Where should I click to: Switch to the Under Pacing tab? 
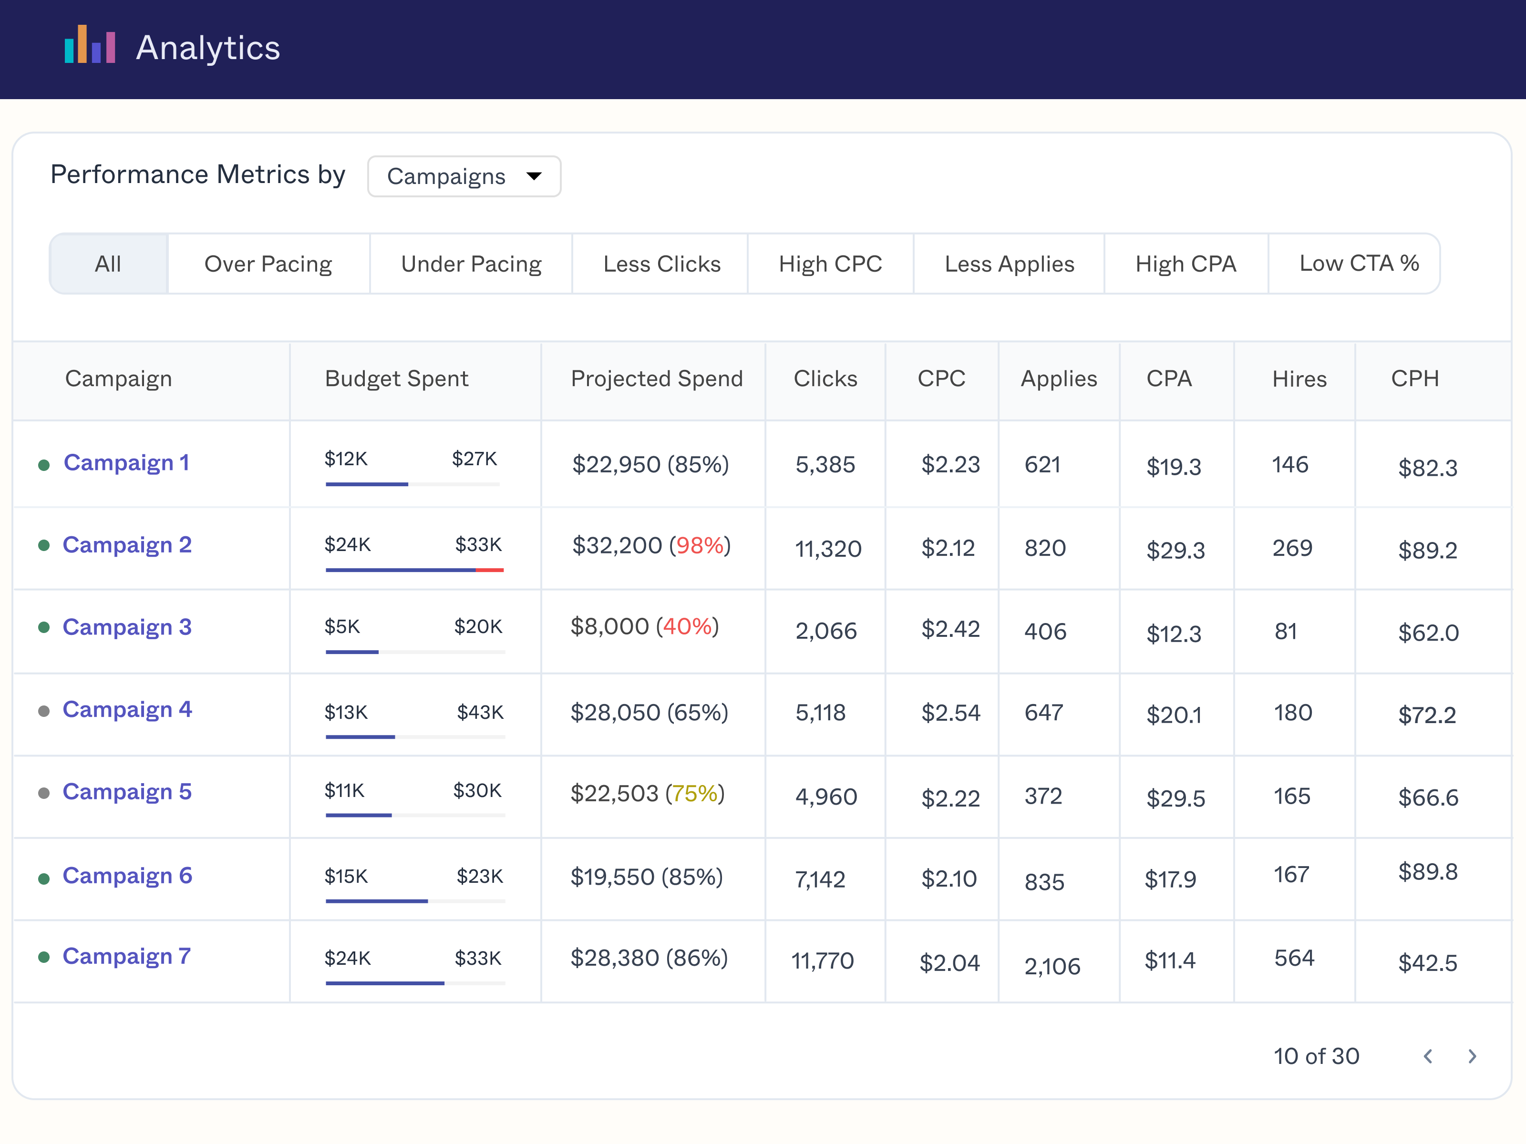(x=471, y=264)
